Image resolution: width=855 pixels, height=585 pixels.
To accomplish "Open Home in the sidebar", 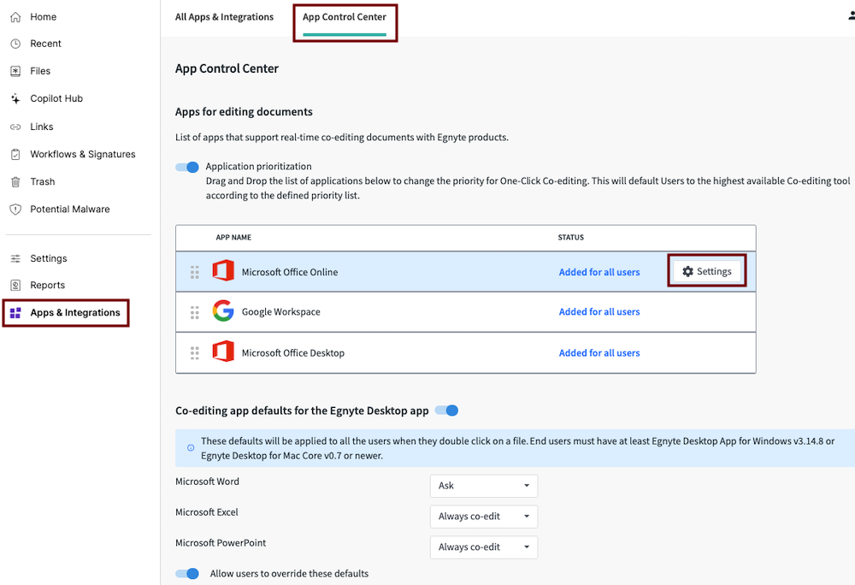I will tap(43, 17).
